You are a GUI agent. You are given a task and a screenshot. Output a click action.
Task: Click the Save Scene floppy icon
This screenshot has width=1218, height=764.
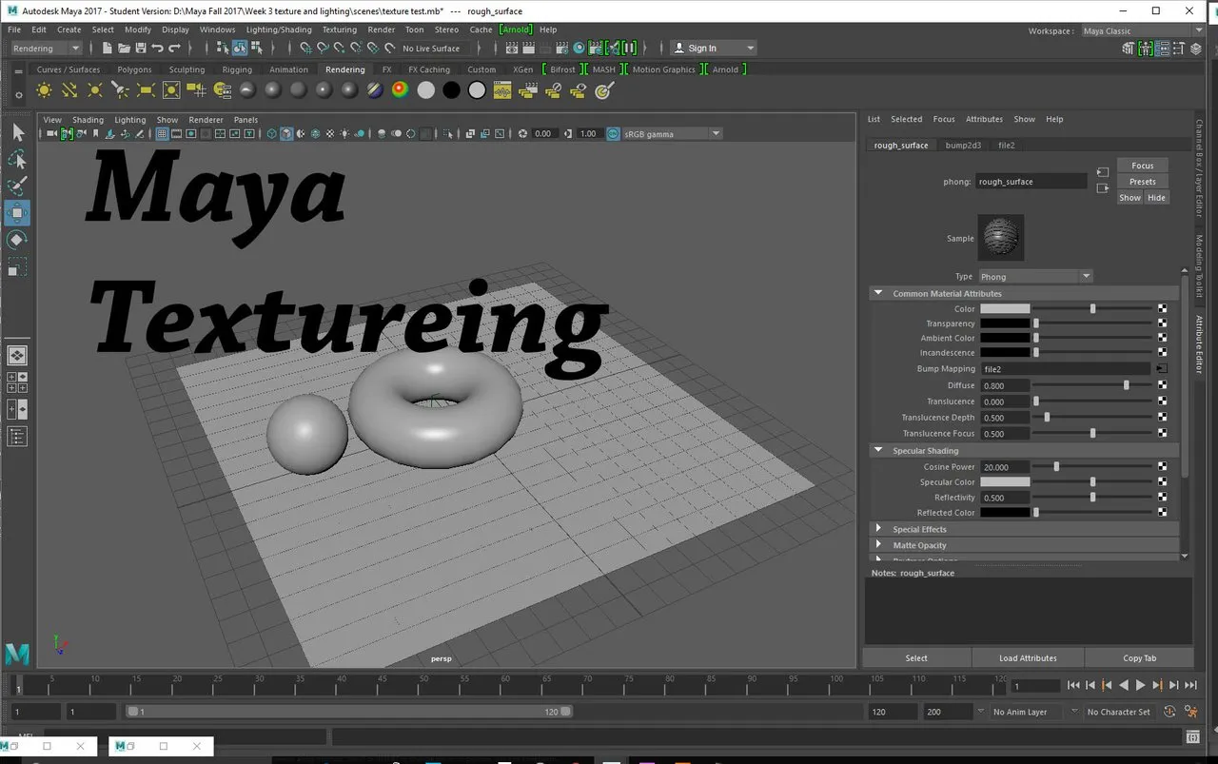(x=141, y=49)
